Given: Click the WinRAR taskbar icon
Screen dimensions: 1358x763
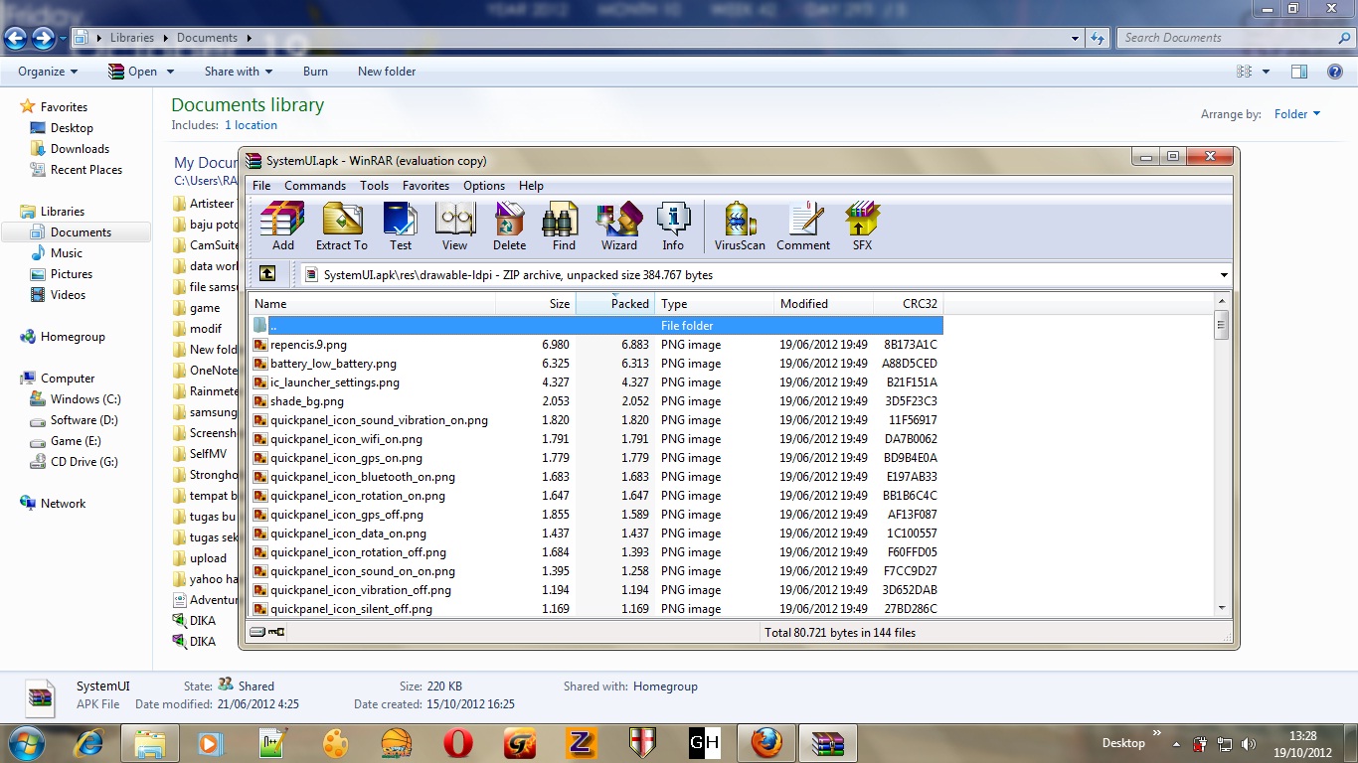Looking at the screenshot, I should tap(828, 743).
